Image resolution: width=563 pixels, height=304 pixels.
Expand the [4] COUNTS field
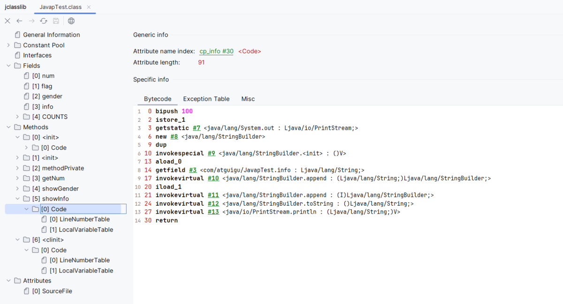pyautogui.click(x=18, y=117)
